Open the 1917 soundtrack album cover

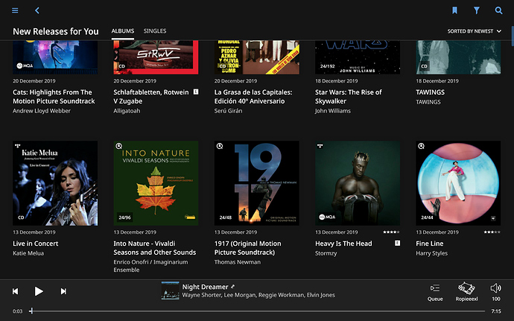coord(257,183)
